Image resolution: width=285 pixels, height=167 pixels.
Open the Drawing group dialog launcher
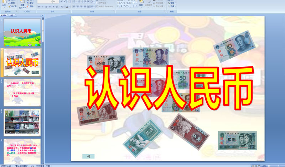pos(165,11)
